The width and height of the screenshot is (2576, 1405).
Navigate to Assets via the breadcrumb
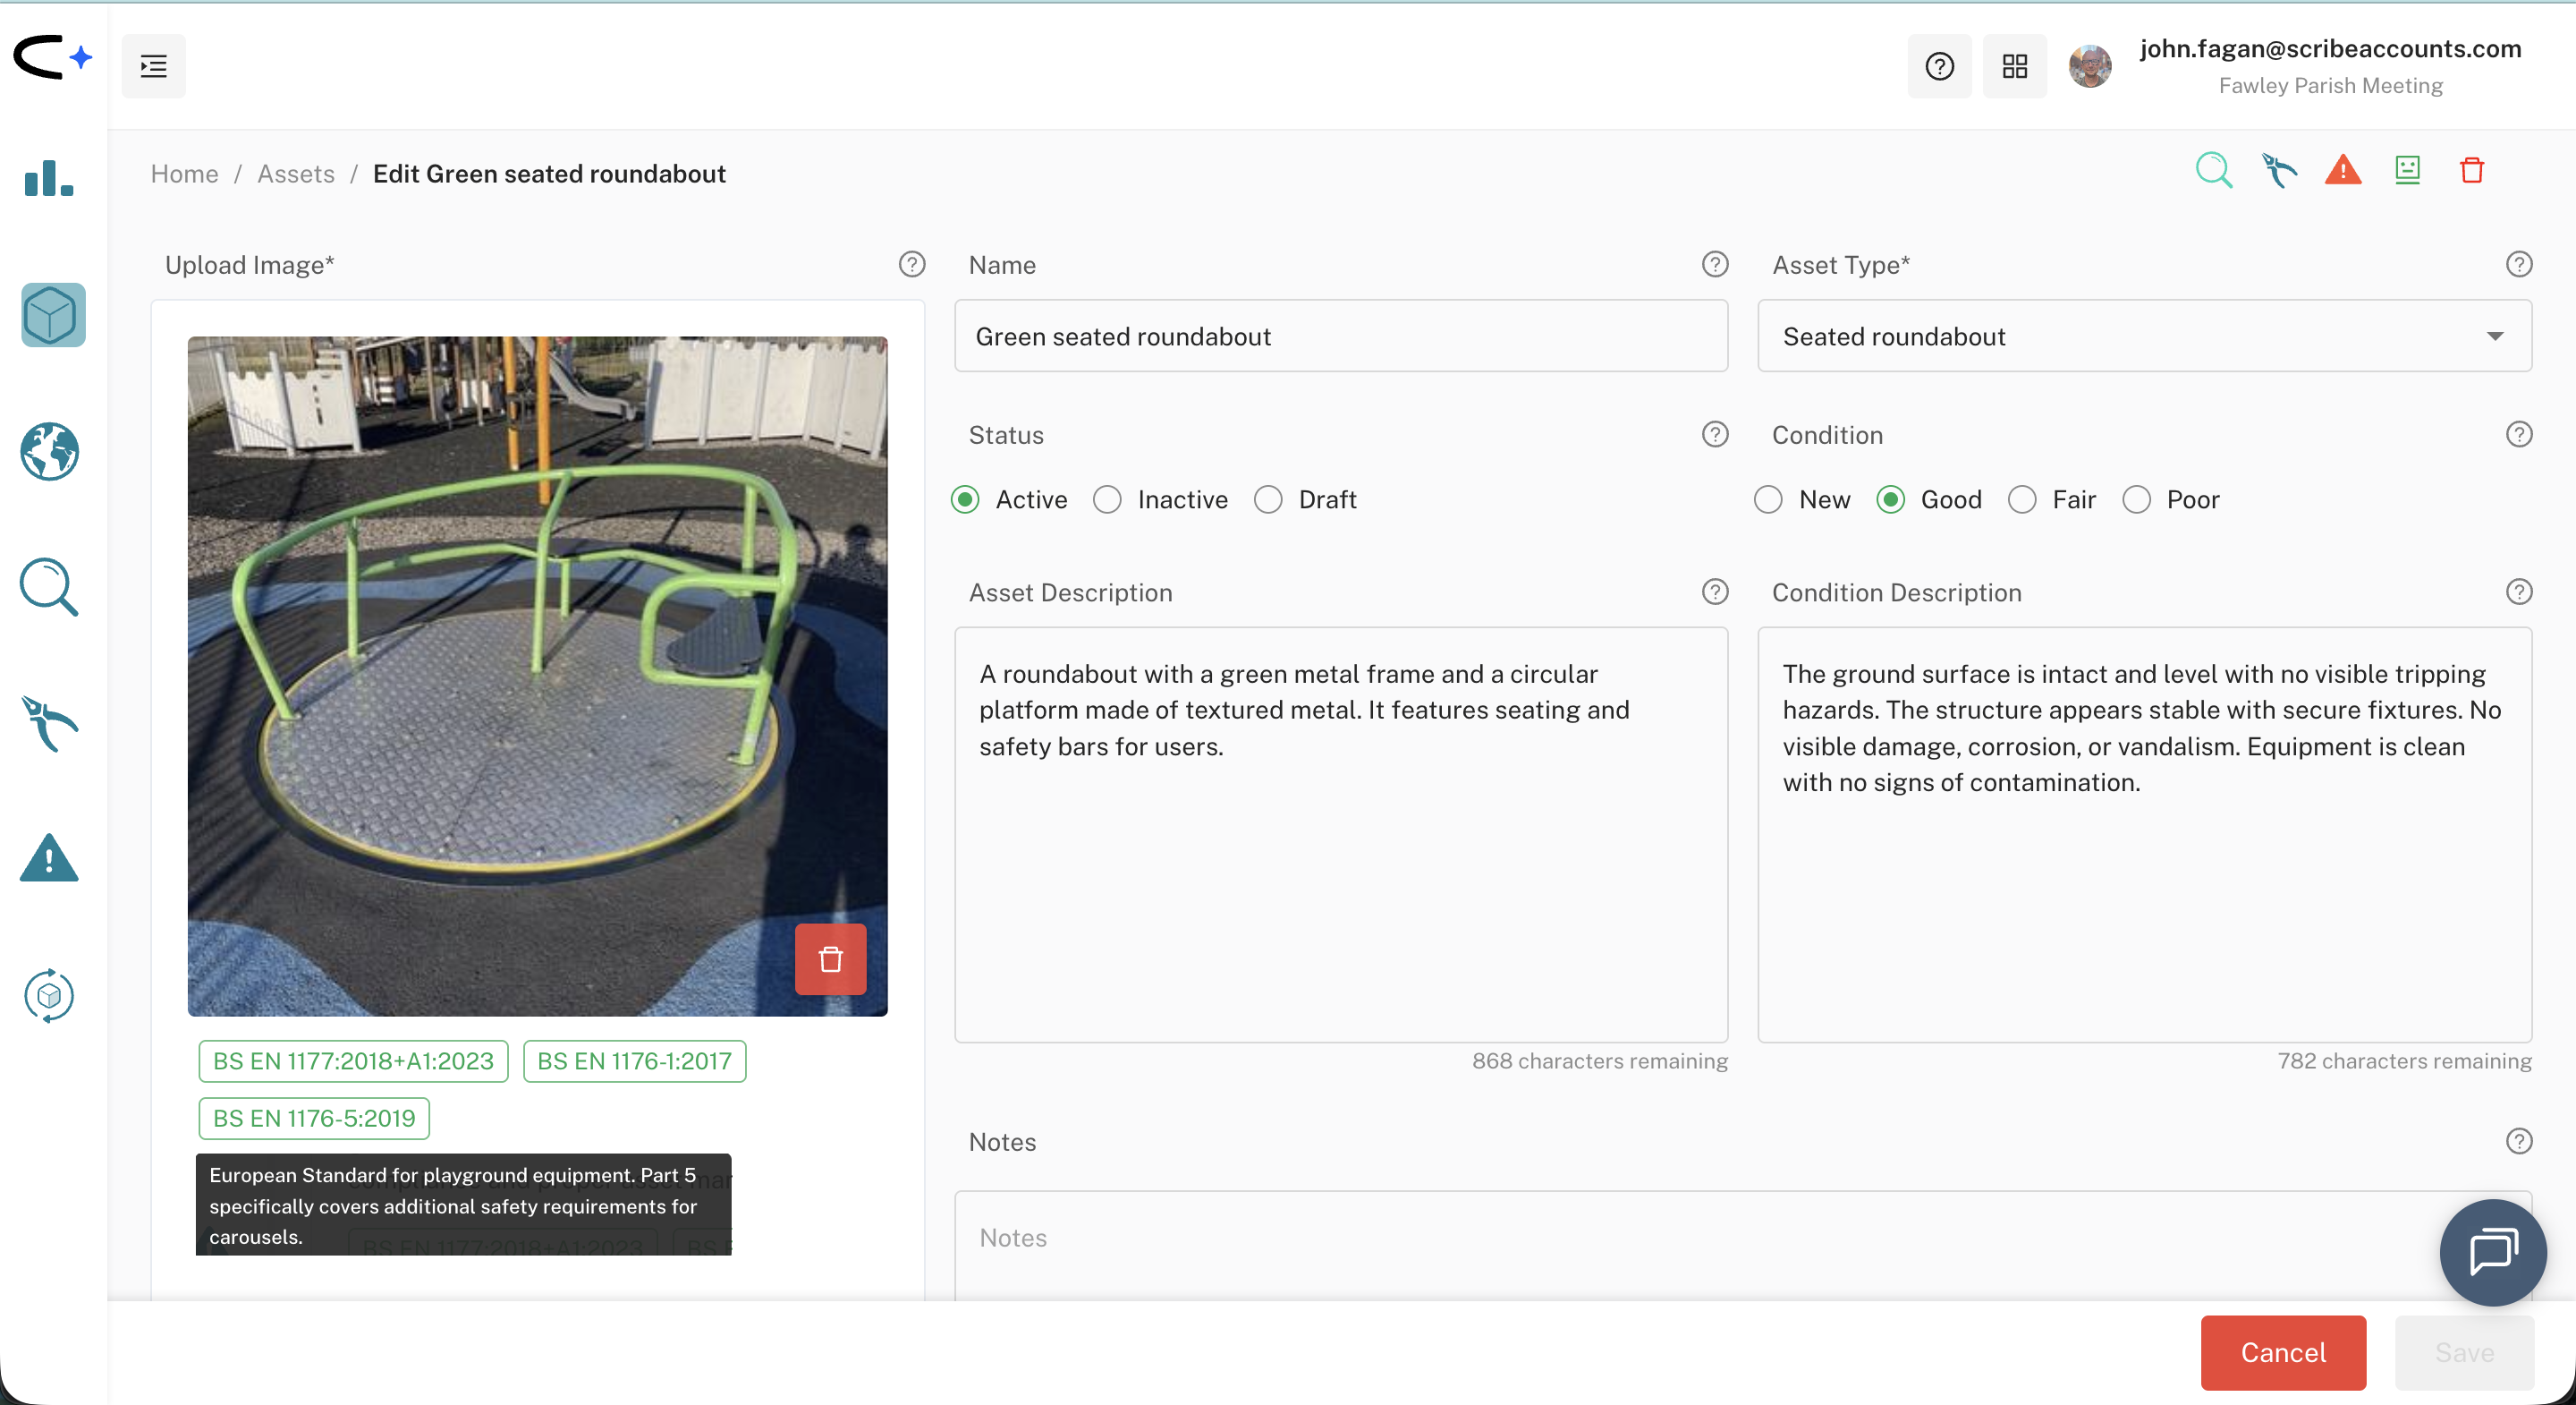point(296,173)
